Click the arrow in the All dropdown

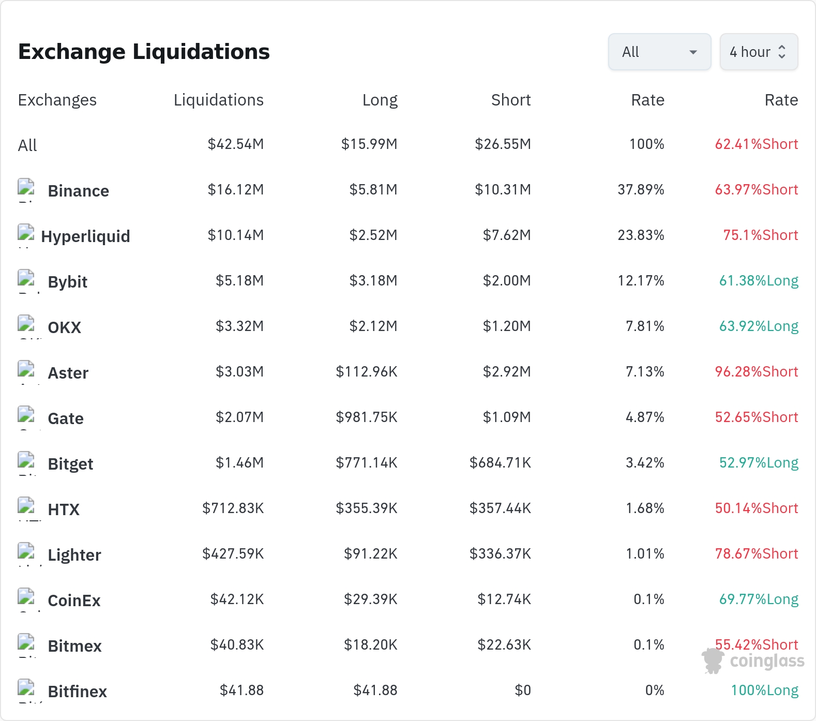(693, 52)
